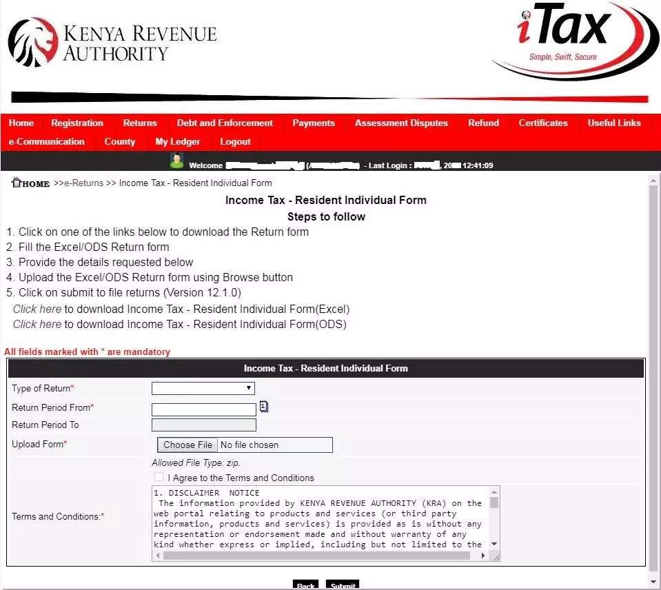The image size is (661, 590).
Task: Open the County menu
Action: 120,141
